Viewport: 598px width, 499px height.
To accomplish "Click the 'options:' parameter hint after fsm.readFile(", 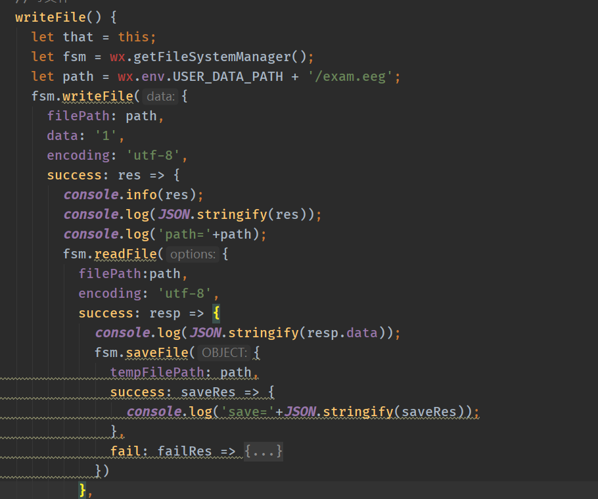I will 193,254.
